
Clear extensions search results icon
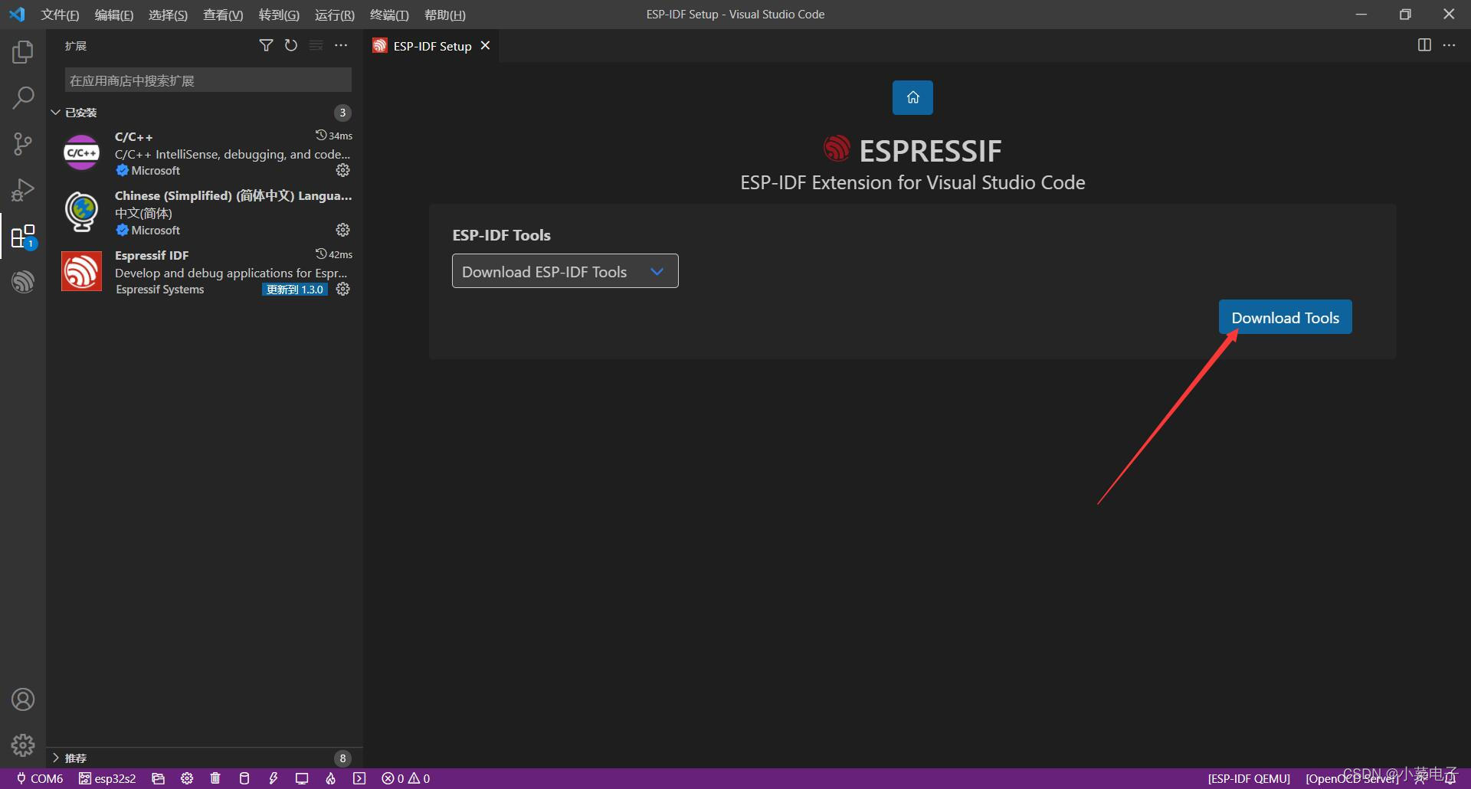pos(316,46)
